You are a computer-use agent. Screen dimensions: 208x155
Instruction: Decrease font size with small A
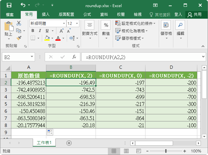click(69, 31)
